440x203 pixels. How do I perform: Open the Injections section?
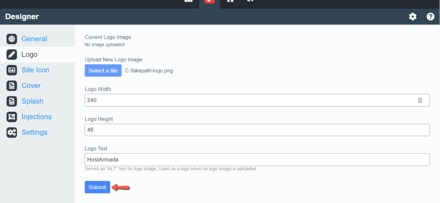(x=37, y=116)
